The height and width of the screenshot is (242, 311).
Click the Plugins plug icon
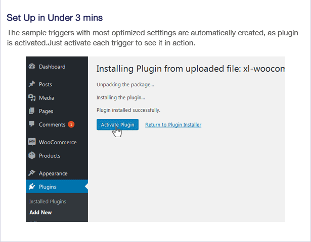pyautogui.click(x=32, y=187)
